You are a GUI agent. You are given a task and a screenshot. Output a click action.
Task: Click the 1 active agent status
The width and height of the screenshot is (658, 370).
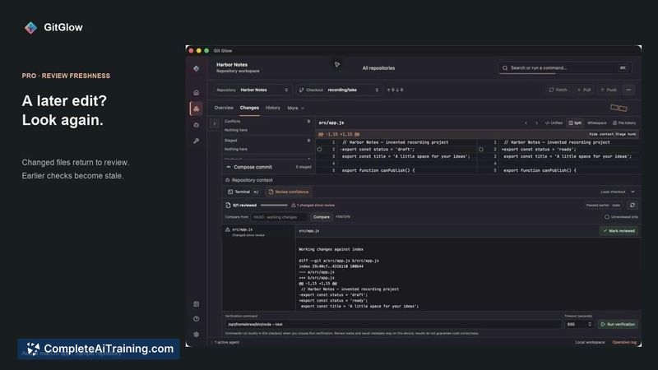pyautogui.click(x=227, y=342)
